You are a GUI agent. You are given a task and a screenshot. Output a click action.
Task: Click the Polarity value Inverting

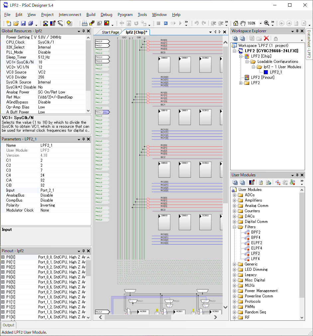(48, 205)
